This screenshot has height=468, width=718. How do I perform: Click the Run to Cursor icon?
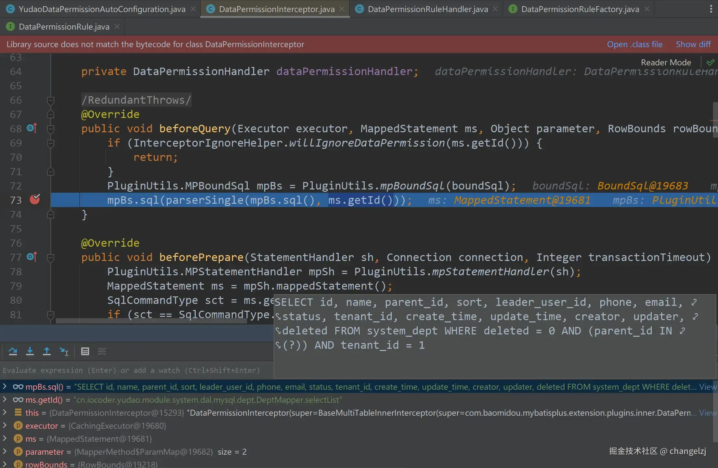tap(64, 351)
